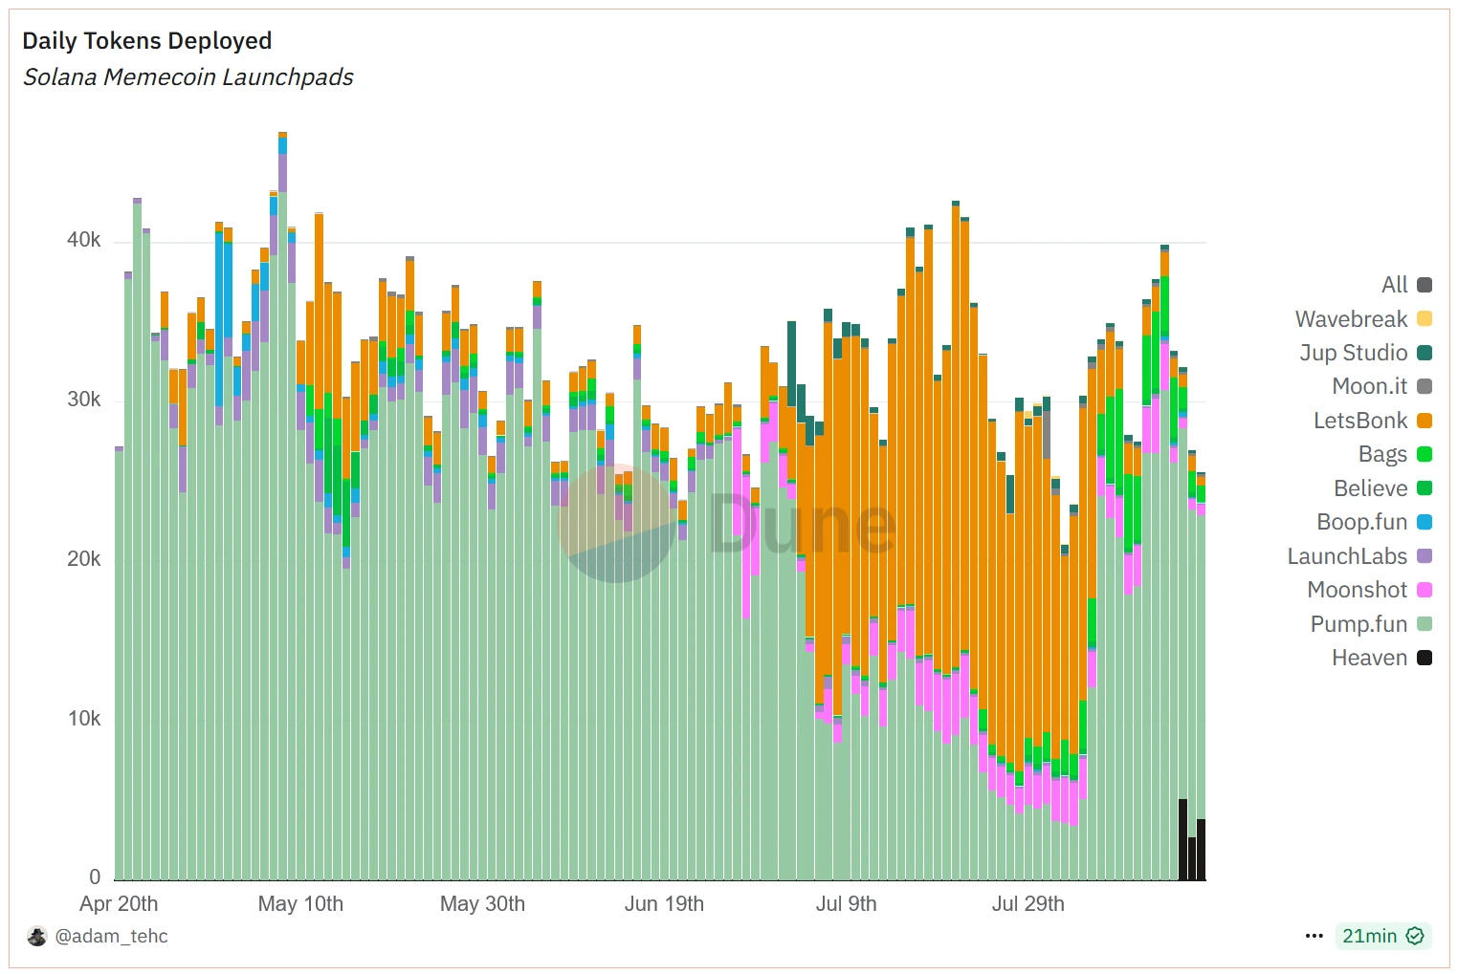The height and width of the screenshot is (974, 1458).
Task: Click the Believe green legend swatch
Action: click(1425, 488)
